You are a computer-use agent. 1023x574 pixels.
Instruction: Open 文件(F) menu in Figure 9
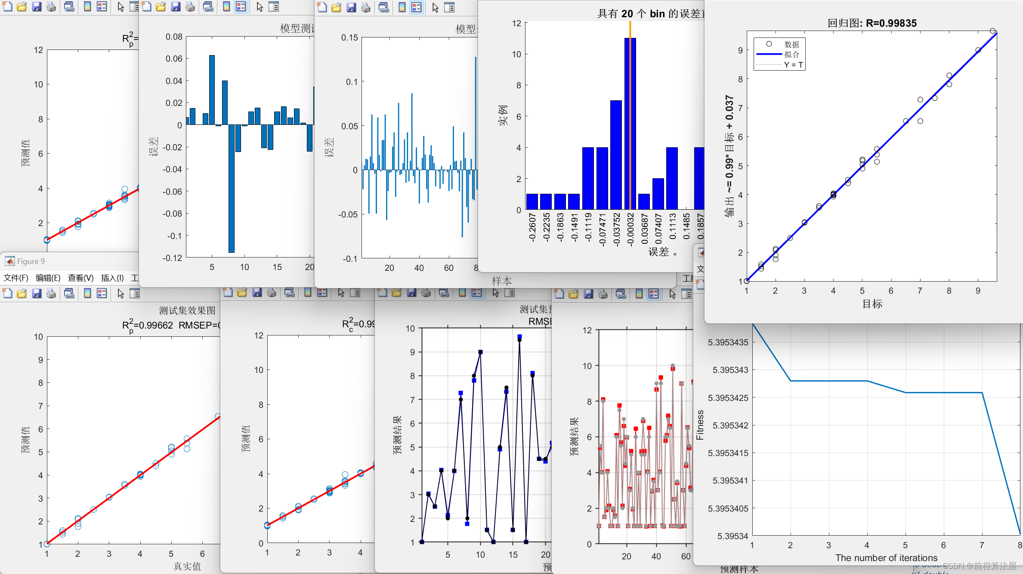coord(16,278)
